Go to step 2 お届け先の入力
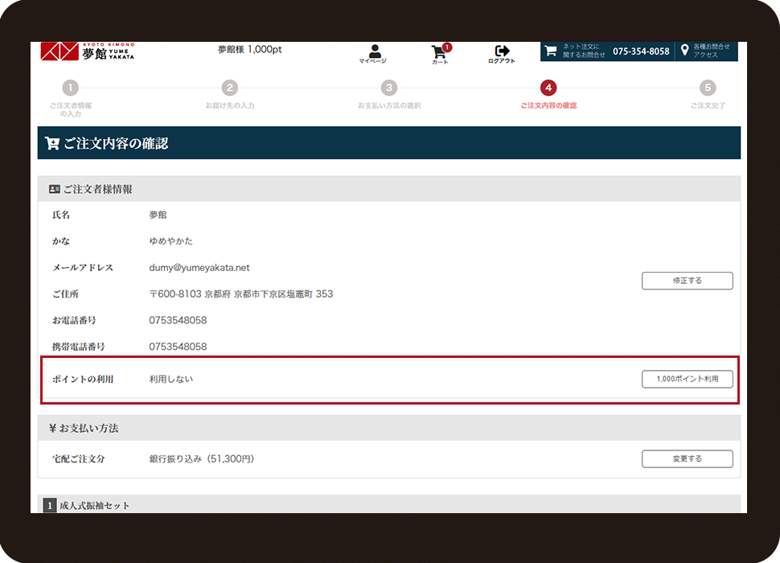 coord(230,88)
